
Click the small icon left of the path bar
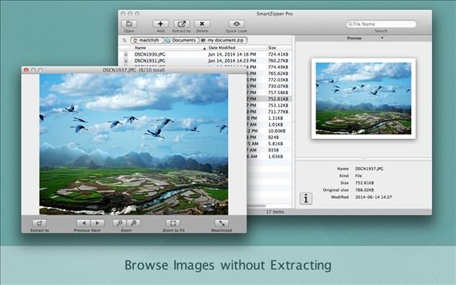[x=124, y=40]
